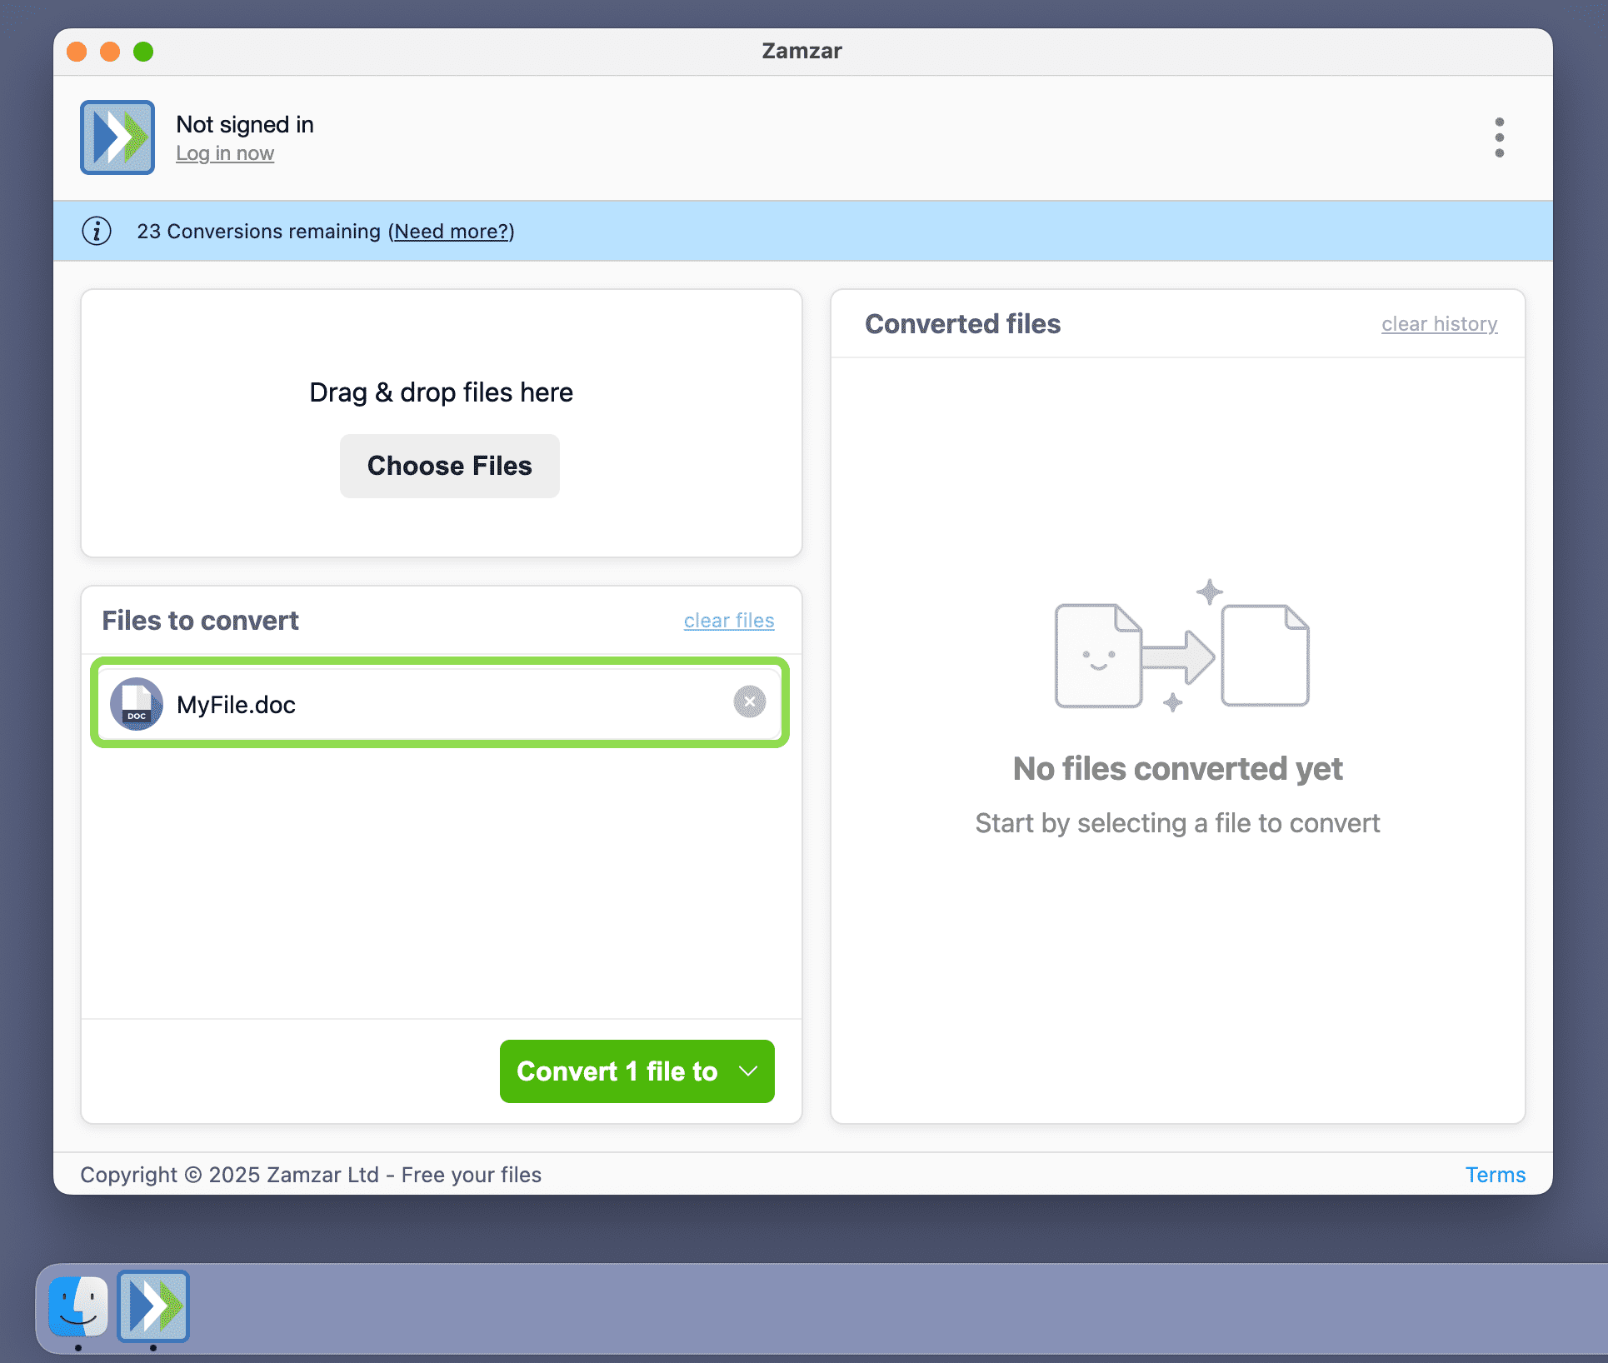Open the Need more? link
The width and height of the screenshot is (1608, 1363).
coord(451,232)
